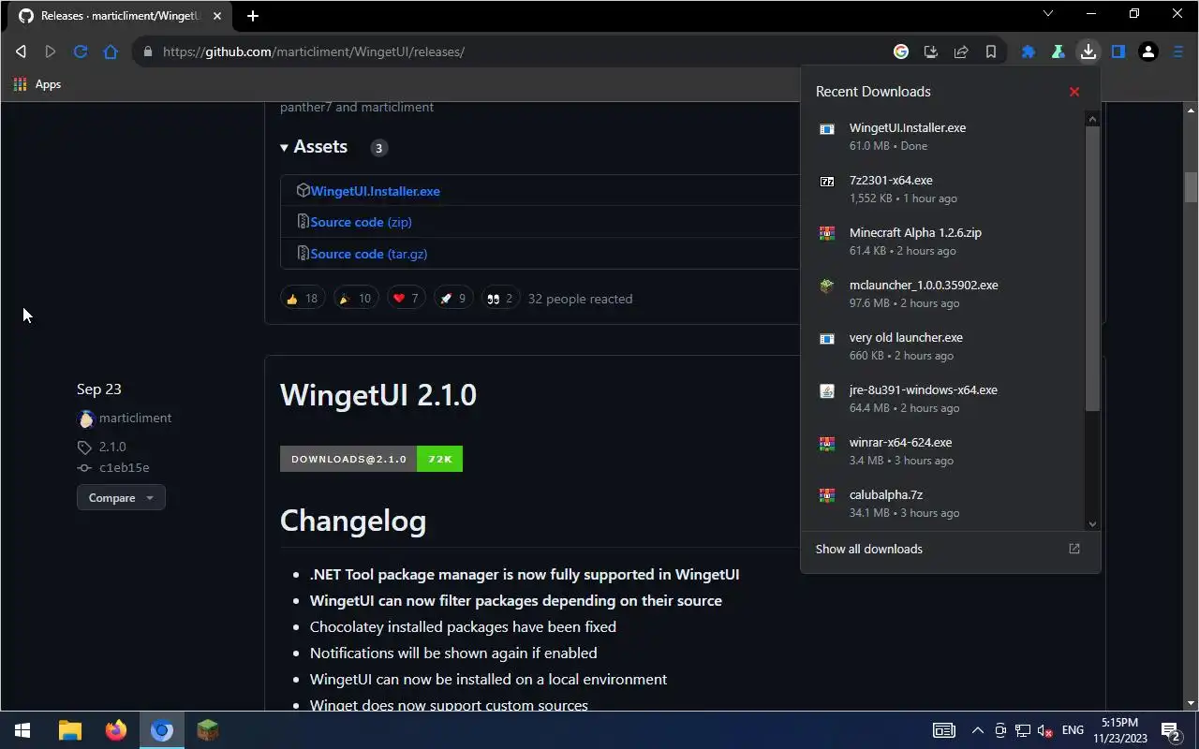This screenshot has width=1199, height=749.
Task: Click the Google account icon in address bar
Action: tap(901, 51)
